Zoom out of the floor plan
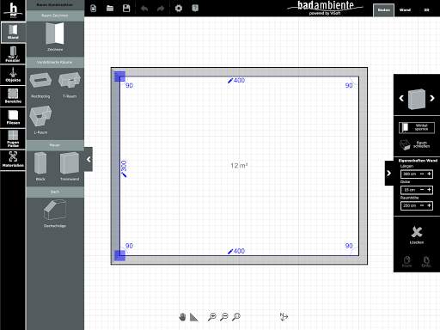The height and width of the screenshot is (330, 440). point(224,316)
